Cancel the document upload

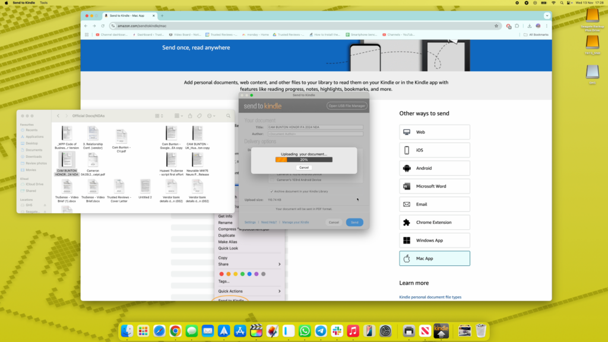(x=304, y=167)
